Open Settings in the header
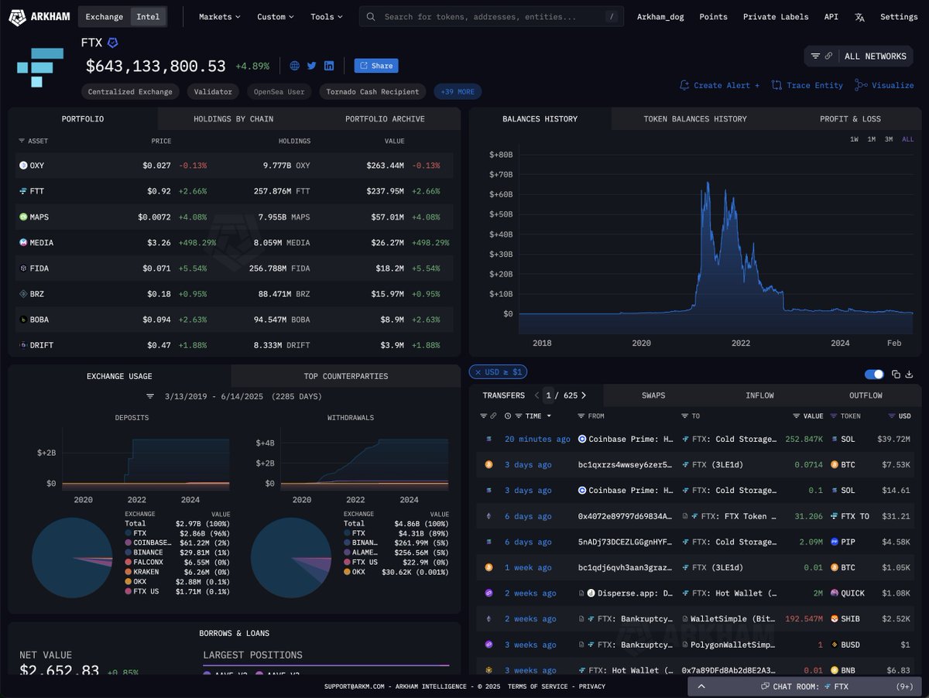The width and height of the screenshot is (929, 698). pos(899,16)
